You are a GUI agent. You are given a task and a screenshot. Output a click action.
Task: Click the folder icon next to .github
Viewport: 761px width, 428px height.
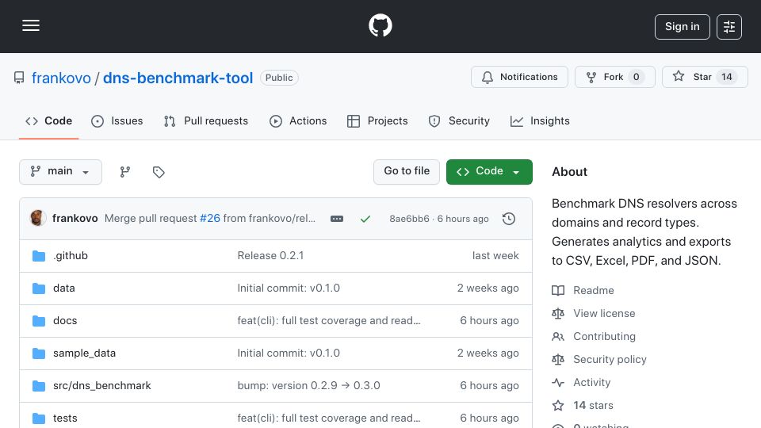39,256
